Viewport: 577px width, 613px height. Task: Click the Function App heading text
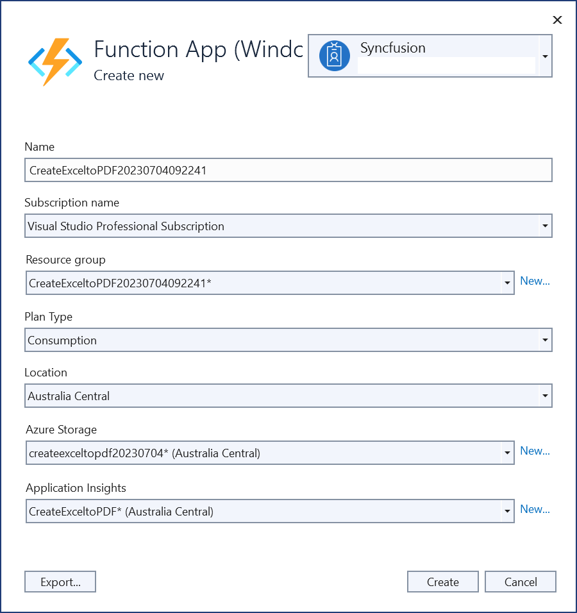click(198, 49)
